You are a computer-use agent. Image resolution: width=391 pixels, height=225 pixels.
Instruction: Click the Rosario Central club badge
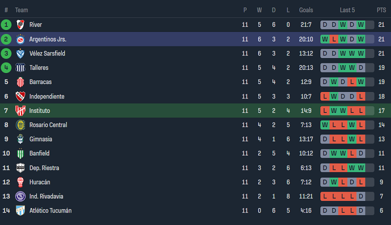[x=21, y=125]
